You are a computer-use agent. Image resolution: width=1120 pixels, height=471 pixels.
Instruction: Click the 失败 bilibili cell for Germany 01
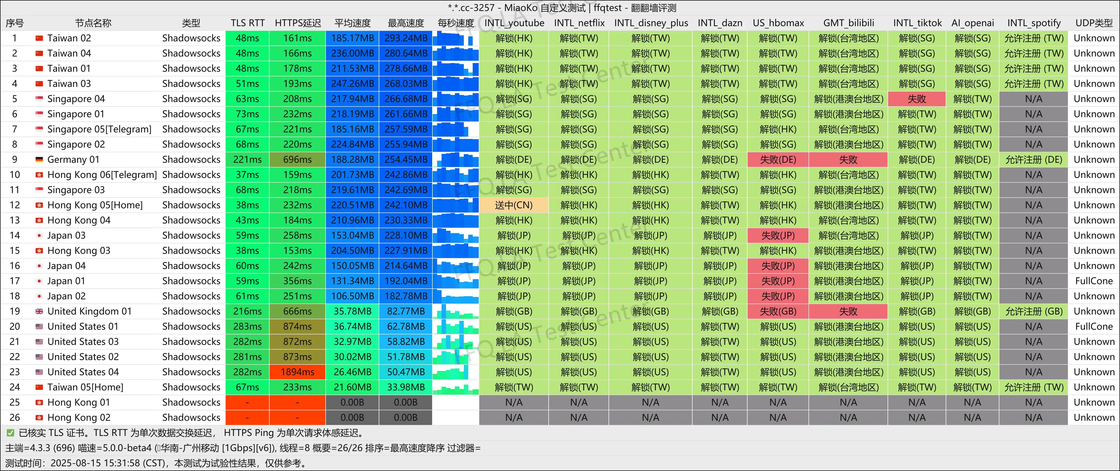tap(848, 160)
